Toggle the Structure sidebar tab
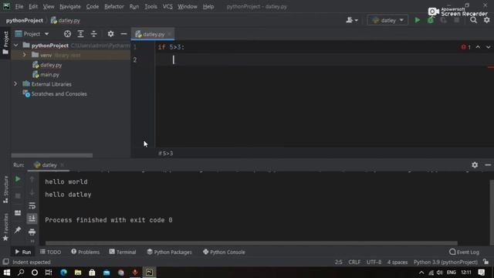Screen dimensions: 494x278 pos(5,189)
